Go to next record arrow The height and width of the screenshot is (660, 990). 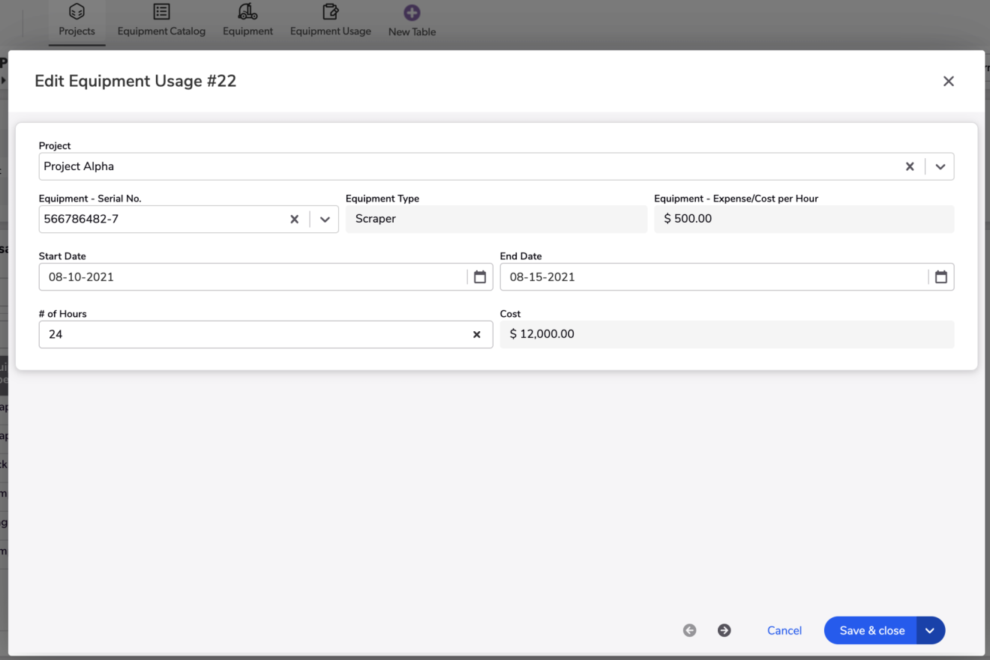(x=724, y=631)
